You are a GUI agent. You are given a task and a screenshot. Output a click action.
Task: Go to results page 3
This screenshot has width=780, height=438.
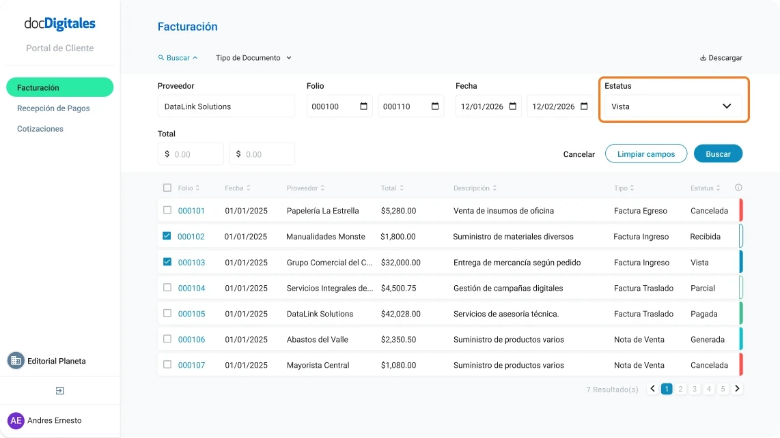pyautogui.click(x=695, y=388)
